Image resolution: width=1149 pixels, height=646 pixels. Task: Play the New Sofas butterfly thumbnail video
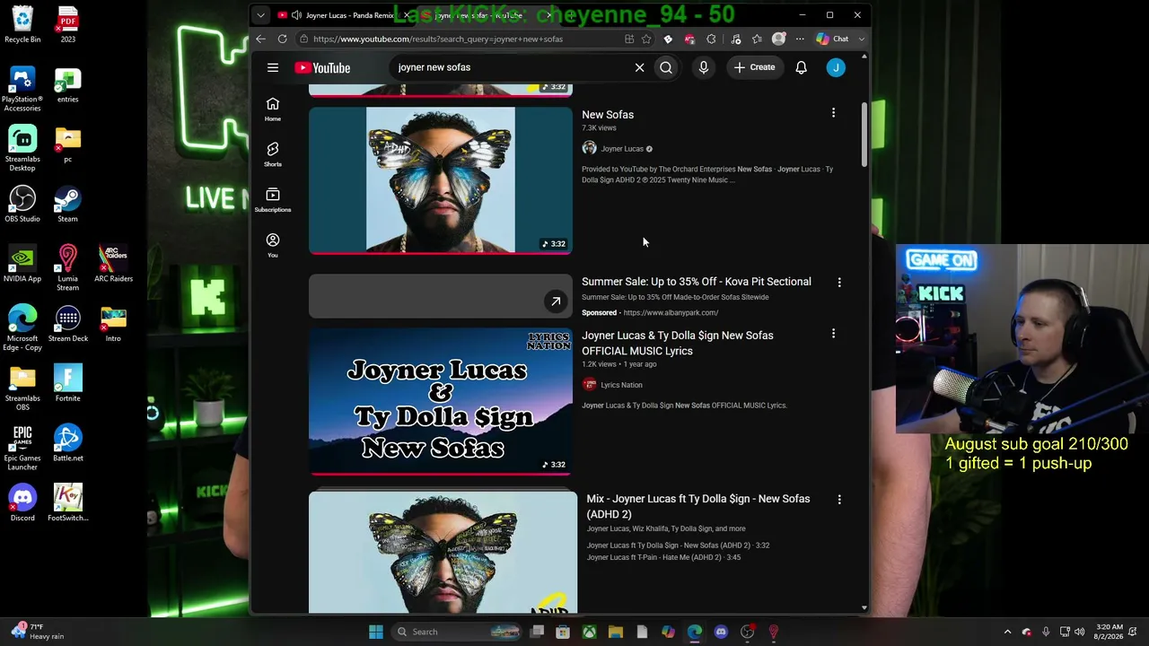tap(441, 180)
